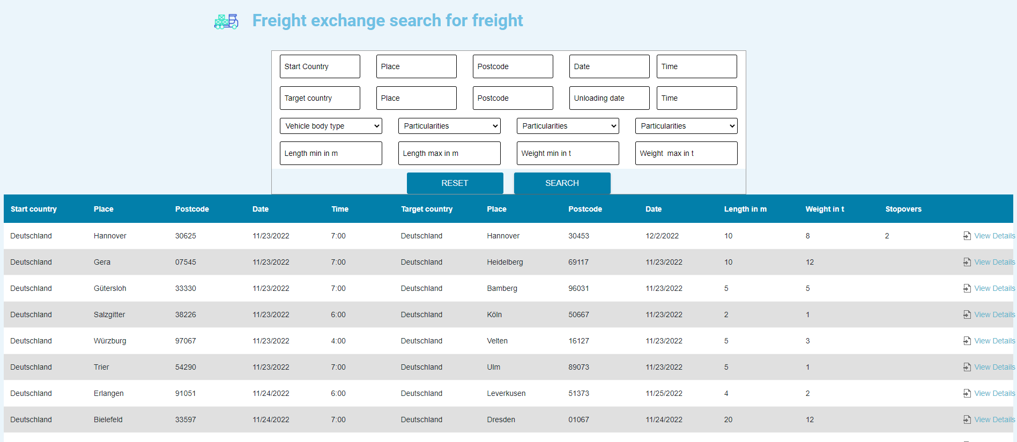Image resolution: width=1017 pixels, height=442 pixels.
Task: Click the Weight max in t field
Action: click(x=686, y=153)
